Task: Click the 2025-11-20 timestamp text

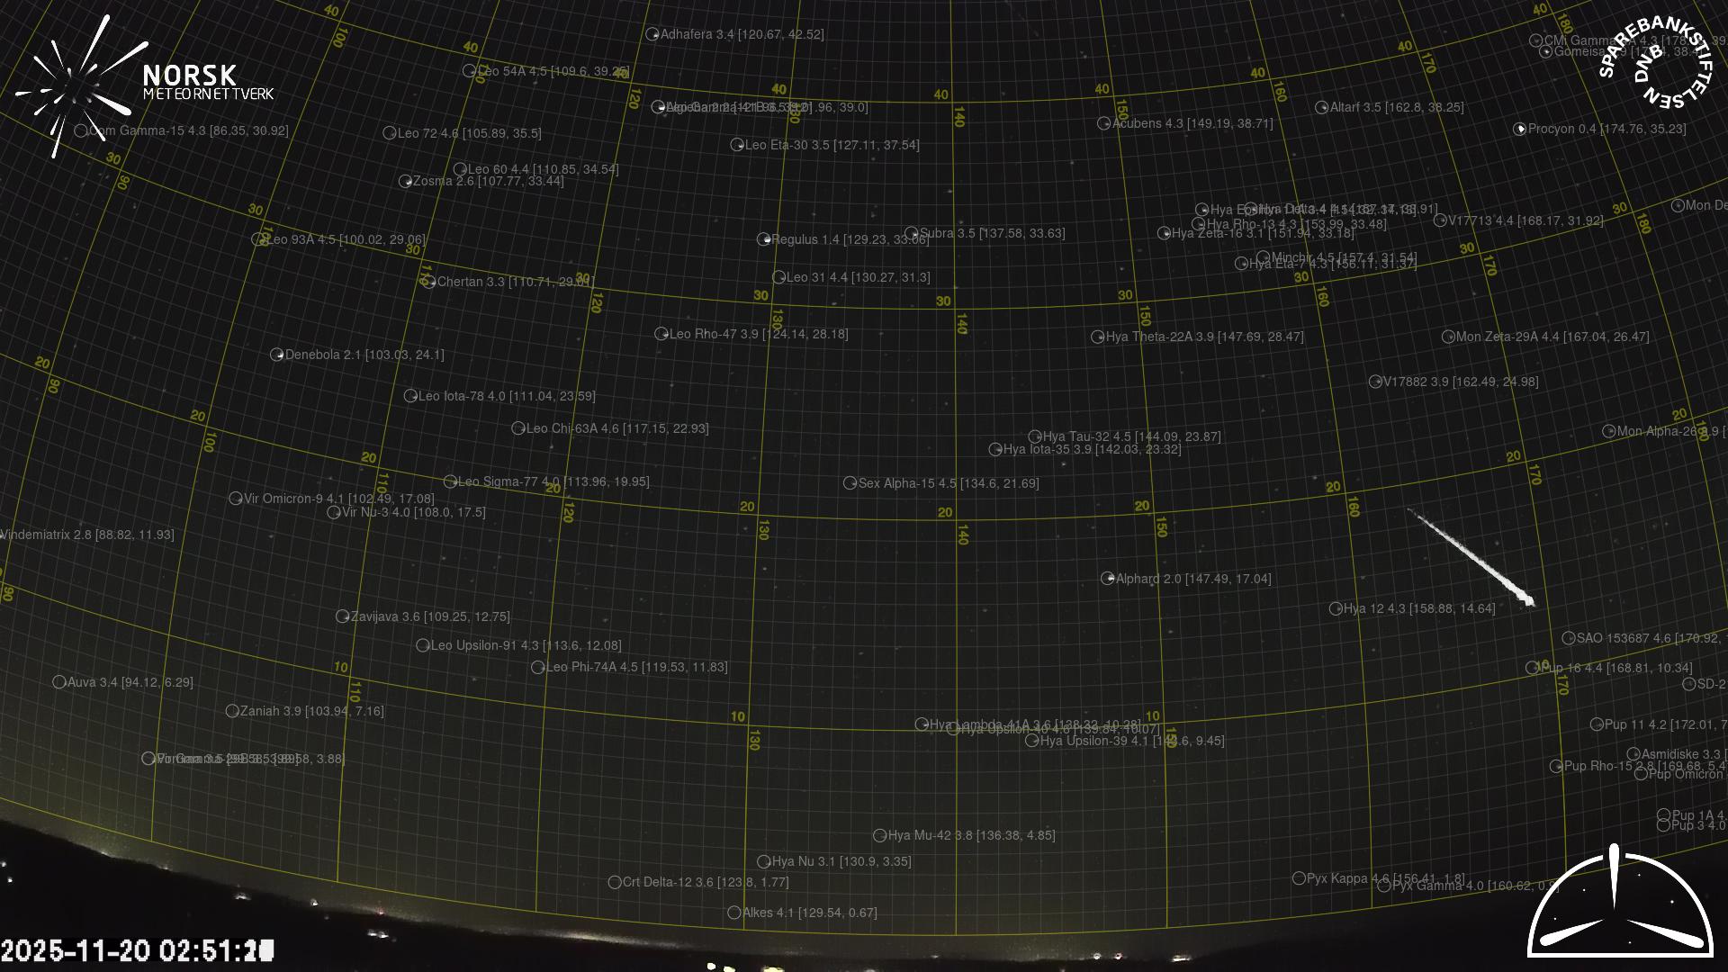Action: [x=137, y=950]
